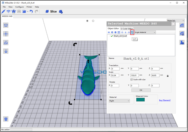This screenshot has width=188, height=132.
Task: Select the empty radio button above the viewport
Action: point(93,21)
